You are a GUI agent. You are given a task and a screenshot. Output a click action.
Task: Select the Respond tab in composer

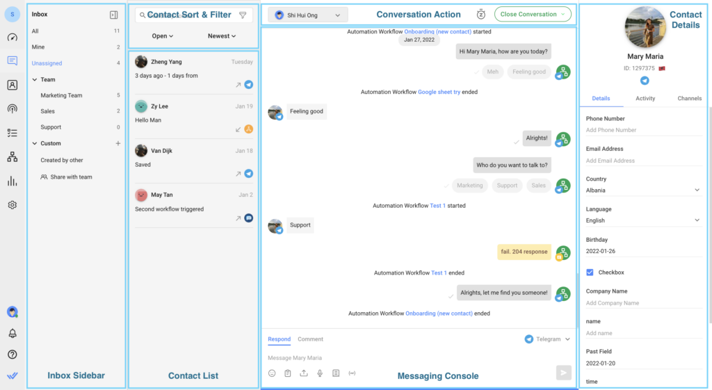(280, 339)
